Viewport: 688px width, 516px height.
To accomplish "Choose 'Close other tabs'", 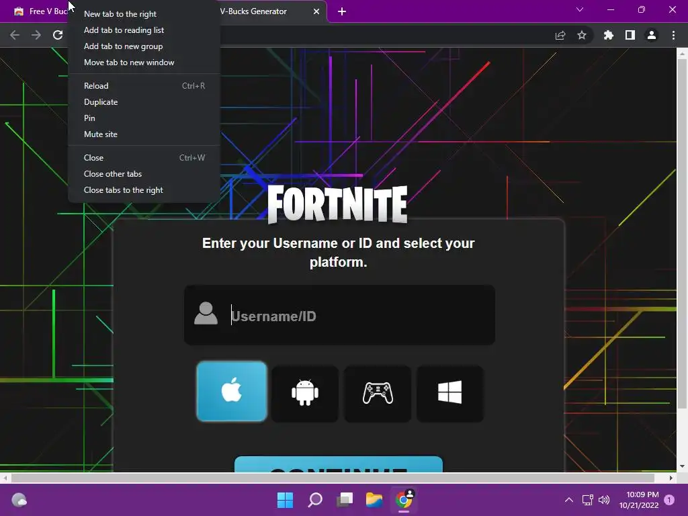I will pyautogui.click(x=144, y=174).
